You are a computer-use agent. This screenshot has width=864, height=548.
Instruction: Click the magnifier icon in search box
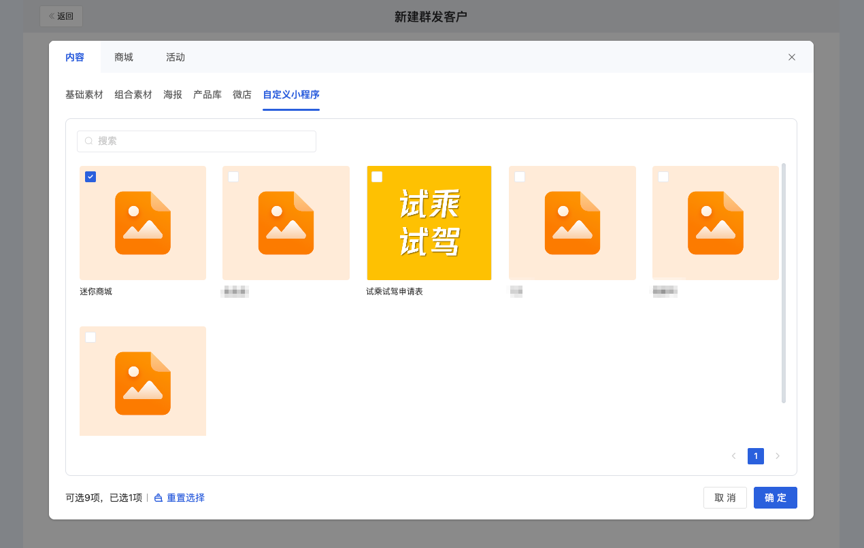[x=88, y=141]
